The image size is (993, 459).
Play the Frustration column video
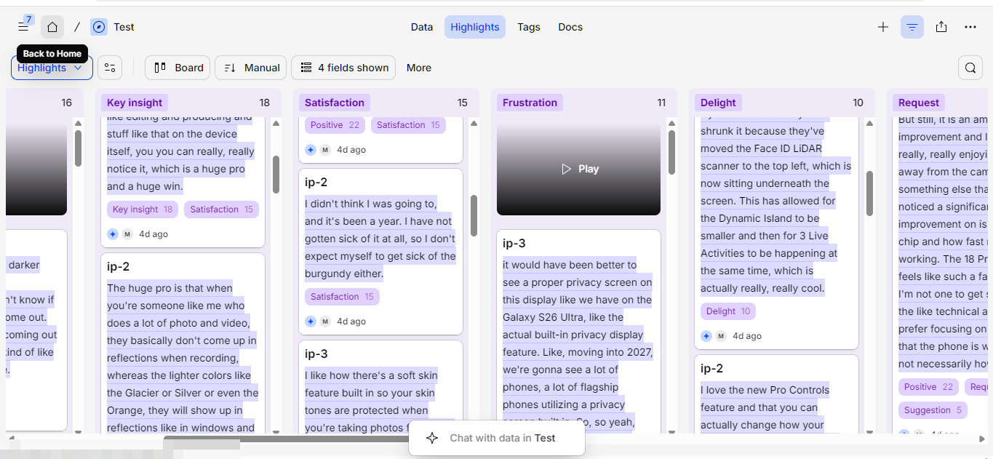(579, 169)
